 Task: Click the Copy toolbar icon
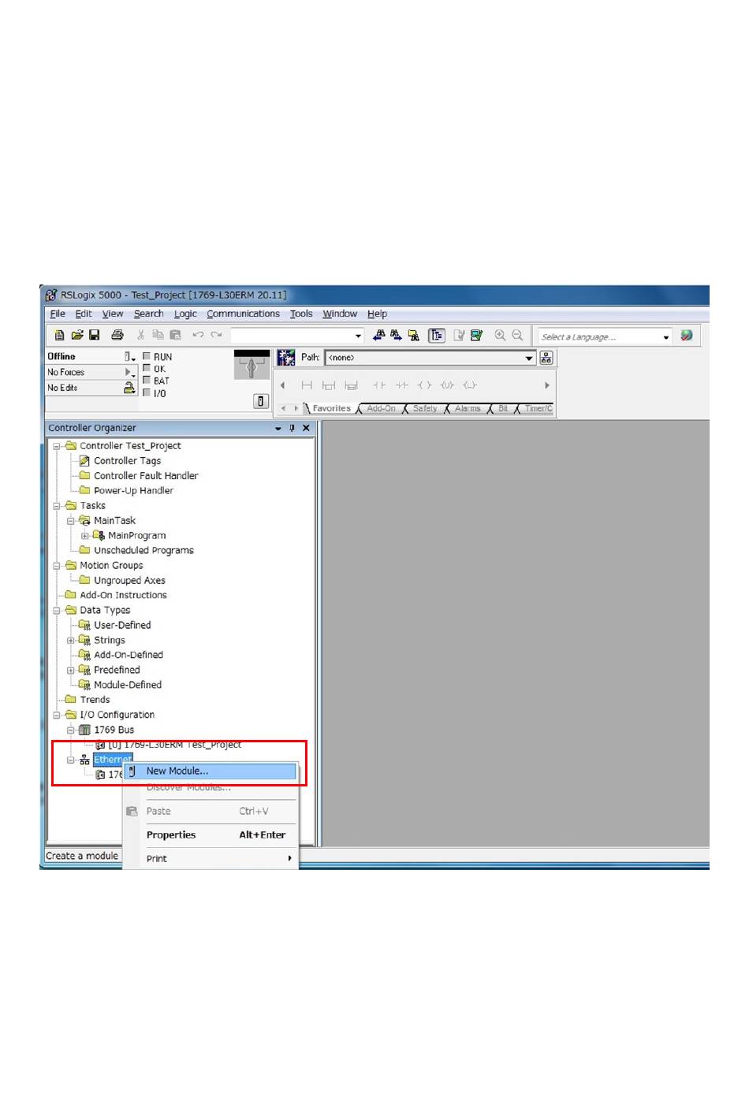[158, 335]
